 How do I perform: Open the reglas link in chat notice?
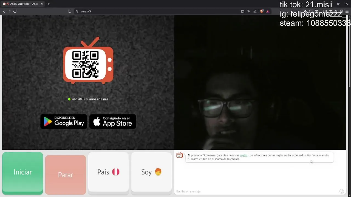[x=244, y=155]
